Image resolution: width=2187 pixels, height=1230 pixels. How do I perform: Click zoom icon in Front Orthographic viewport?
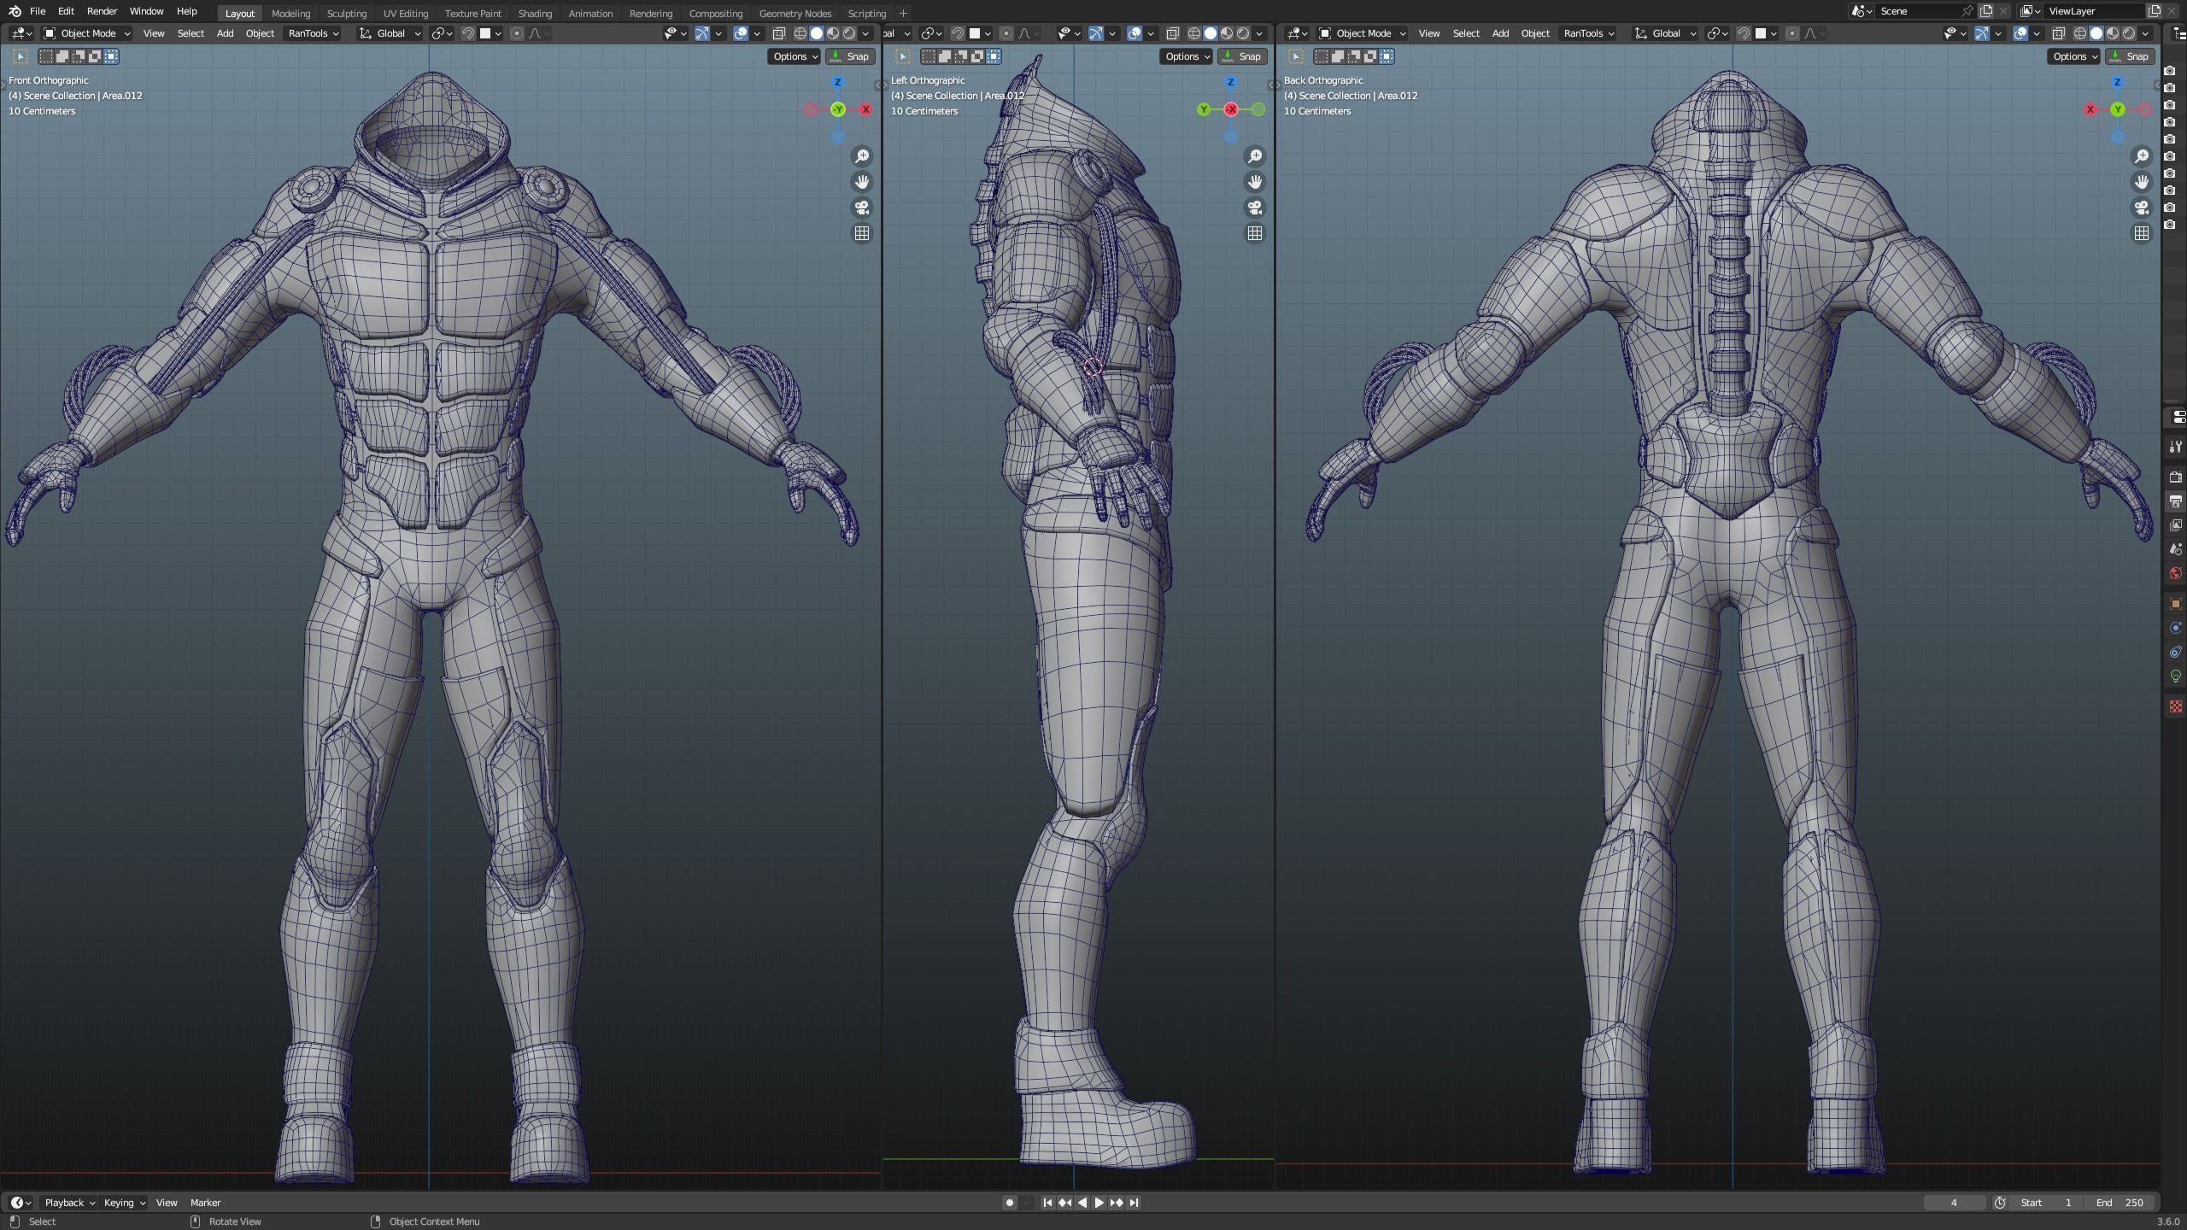point(862,156)
